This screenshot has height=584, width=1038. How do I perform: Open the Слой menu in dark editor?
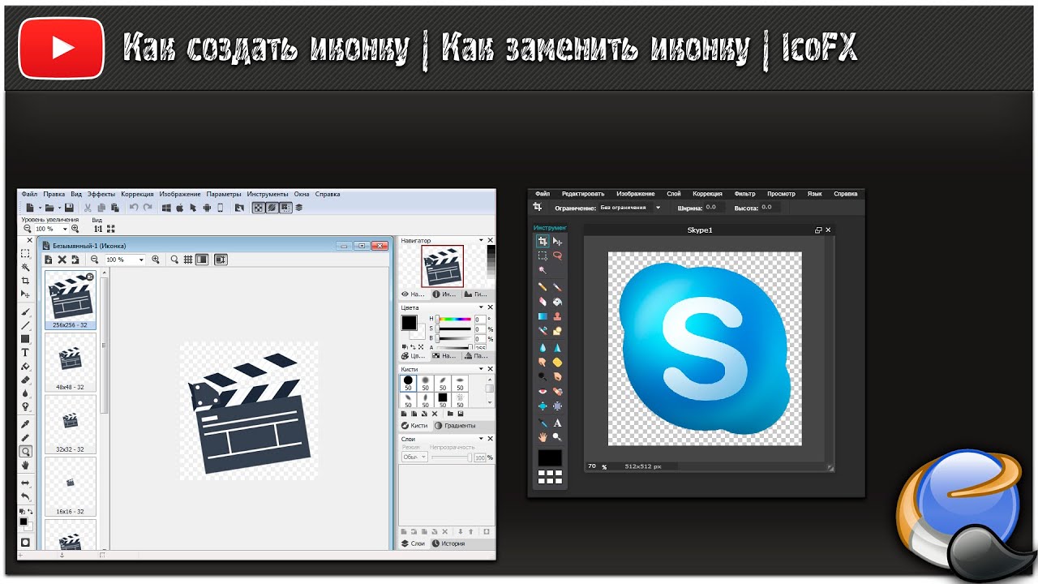pos(674,194)
